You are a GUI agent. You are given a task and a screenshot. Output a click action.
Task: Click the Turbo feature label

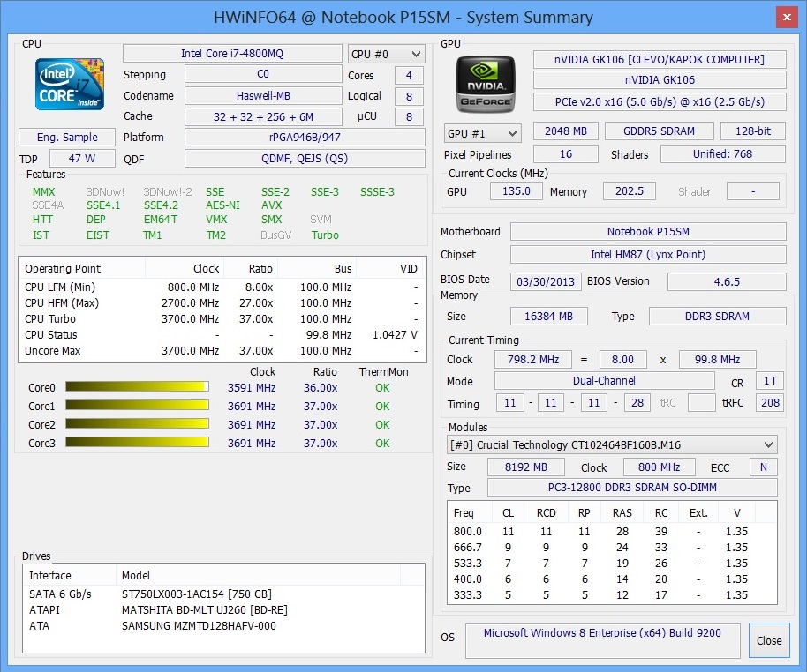325,235
